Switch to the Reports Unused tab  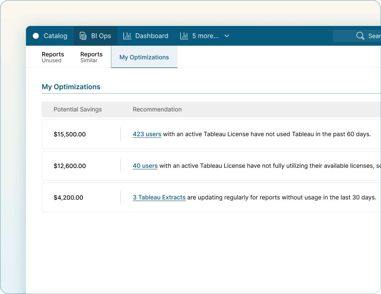(x=53, y=57)
